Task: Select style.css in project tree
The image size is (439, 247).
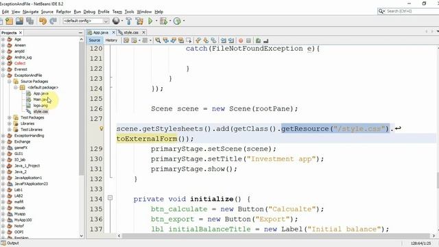Action: 40,111
